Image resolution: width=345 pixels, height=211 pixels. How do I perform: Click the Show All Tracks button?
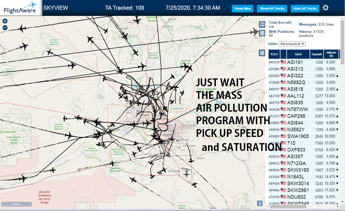point(272,9)
